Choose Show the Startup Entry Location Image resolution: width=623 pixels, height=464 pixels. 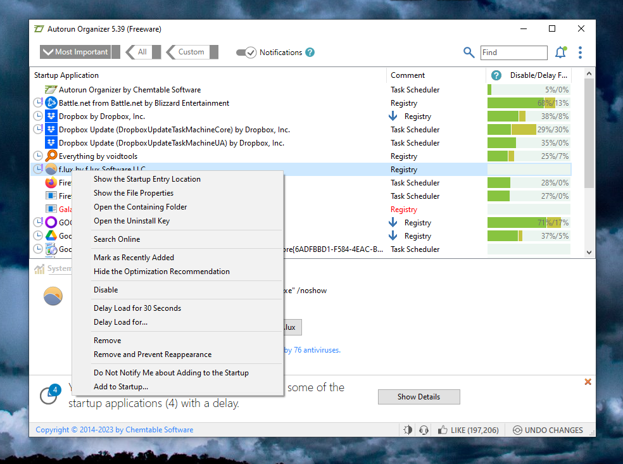147,179
